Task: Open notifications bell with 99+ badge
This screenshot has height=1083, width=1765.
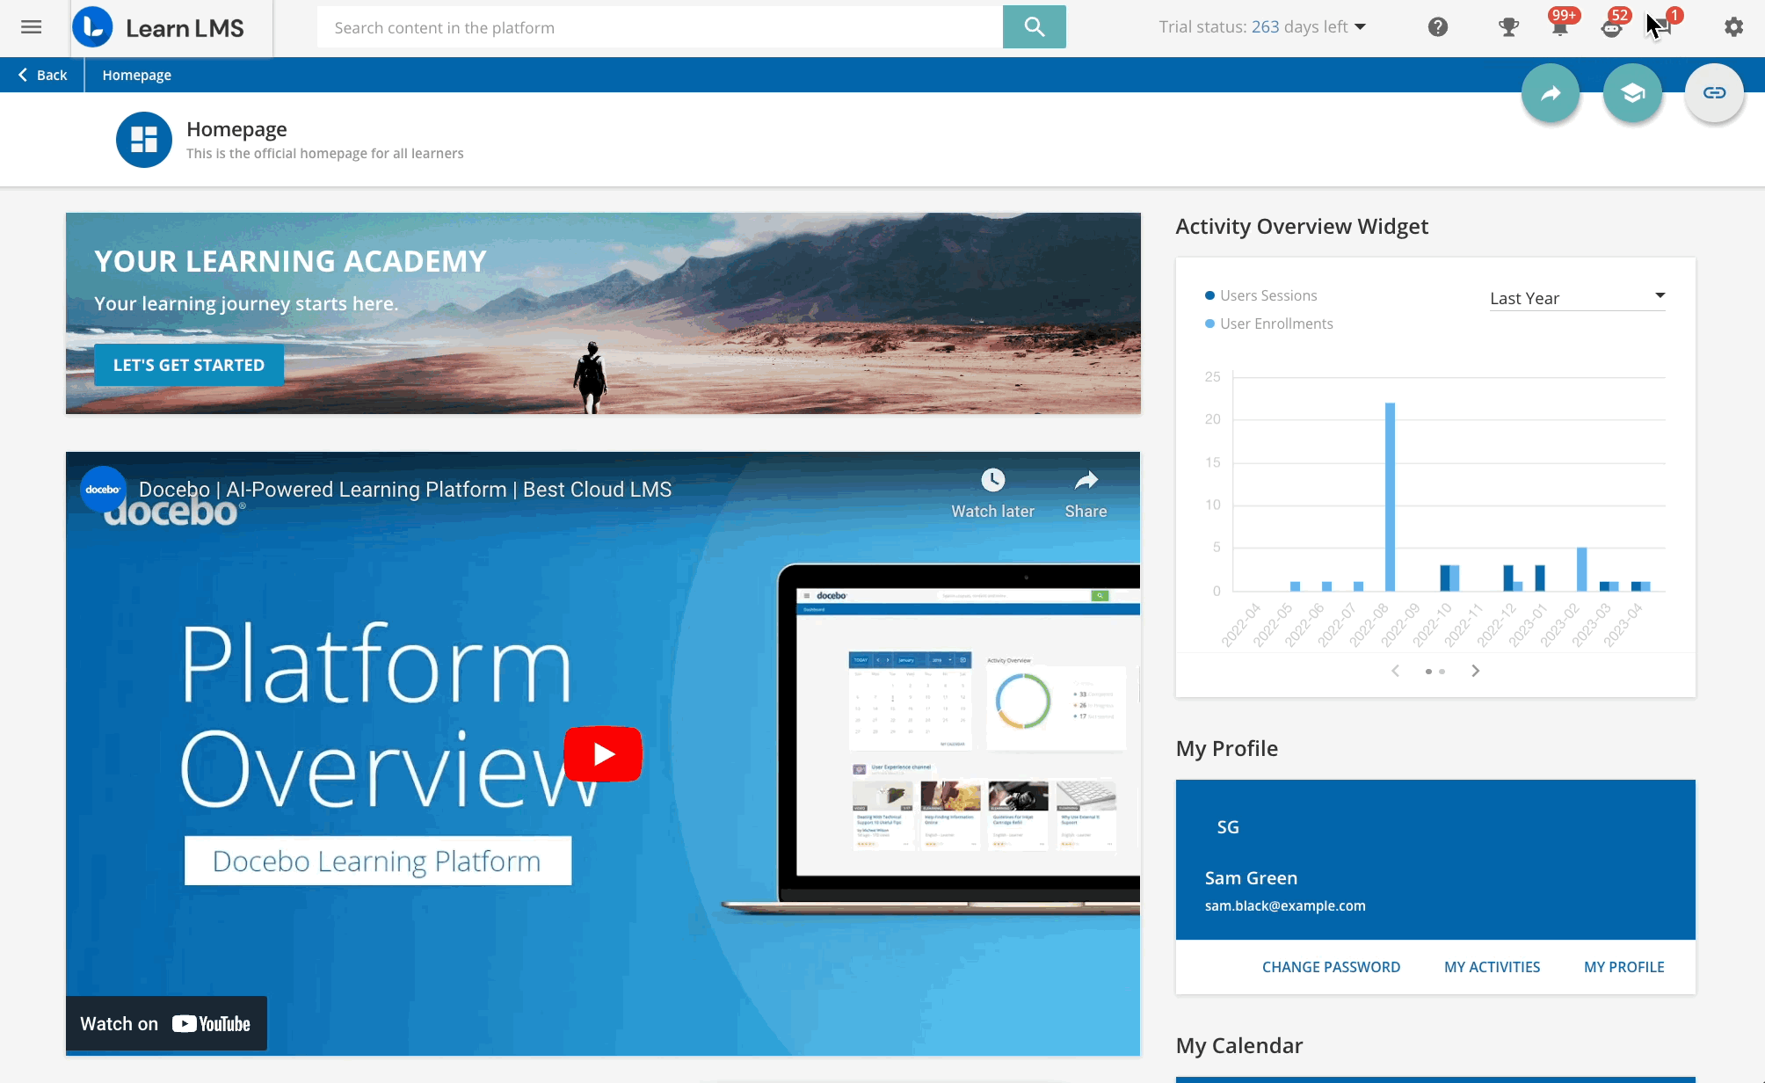Action: (1560, 27)
